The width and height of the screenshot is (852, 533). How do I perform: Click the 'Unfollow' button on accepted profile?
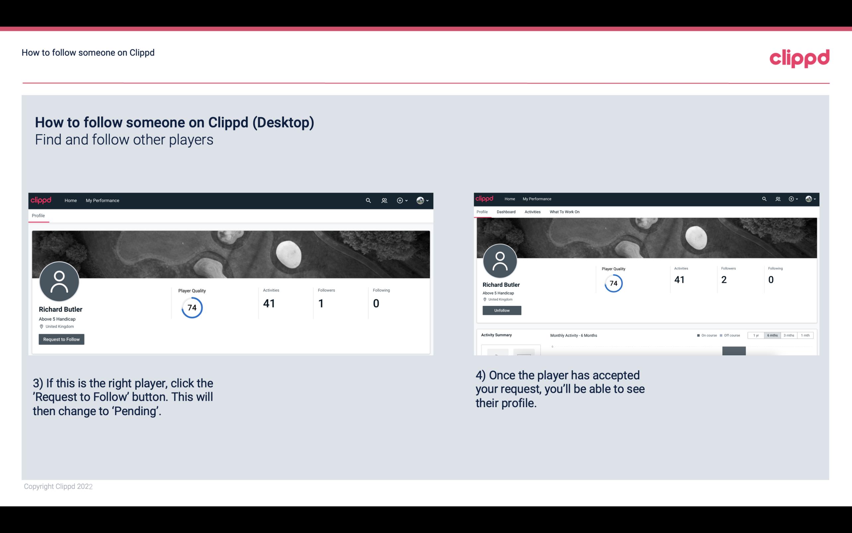[x=502, y=310]
